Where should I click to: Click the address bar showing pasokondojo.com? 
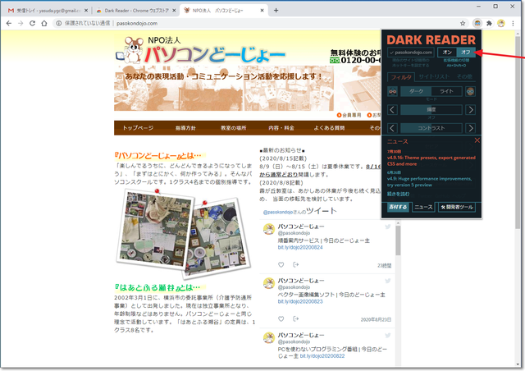246,25
